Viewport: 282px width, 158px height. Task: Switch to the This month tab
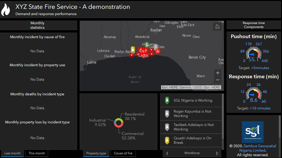(x=36, y=153)
